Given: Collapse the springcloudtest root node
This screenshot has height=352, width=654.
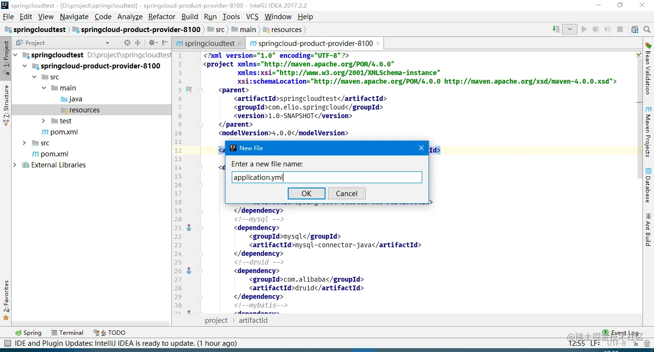Looking at the screenshot, I should 15,55.
